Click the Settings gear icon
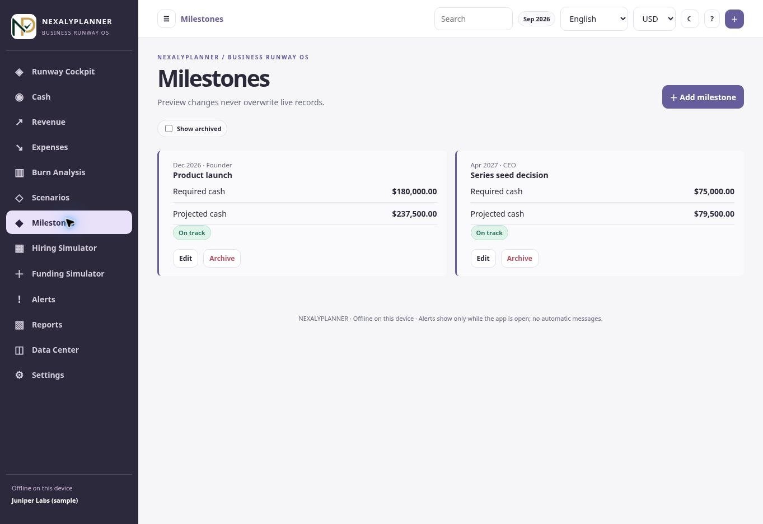 tap(19, 375)
